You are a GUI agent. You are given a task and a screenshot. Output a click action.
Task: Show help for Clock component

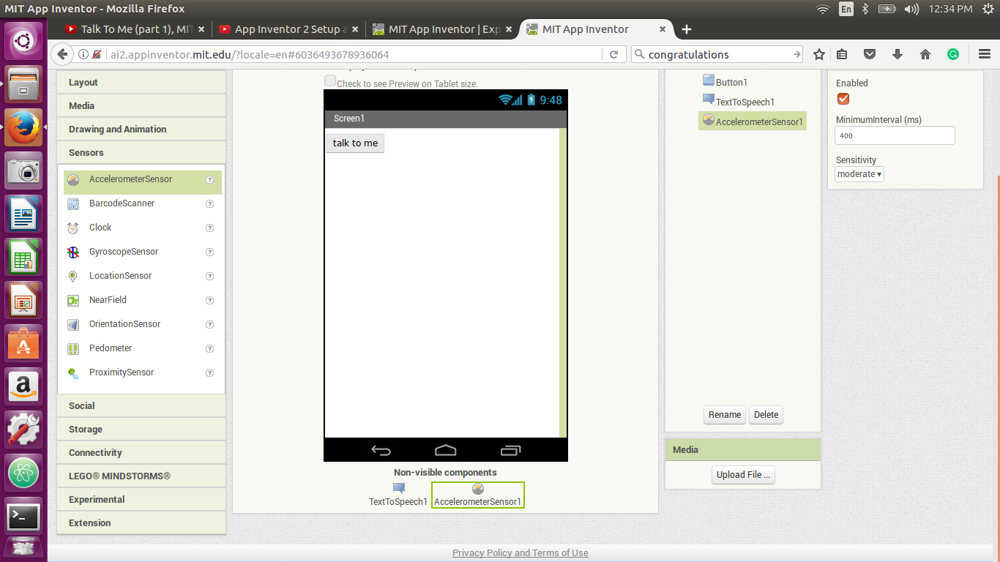pos(209,228)
